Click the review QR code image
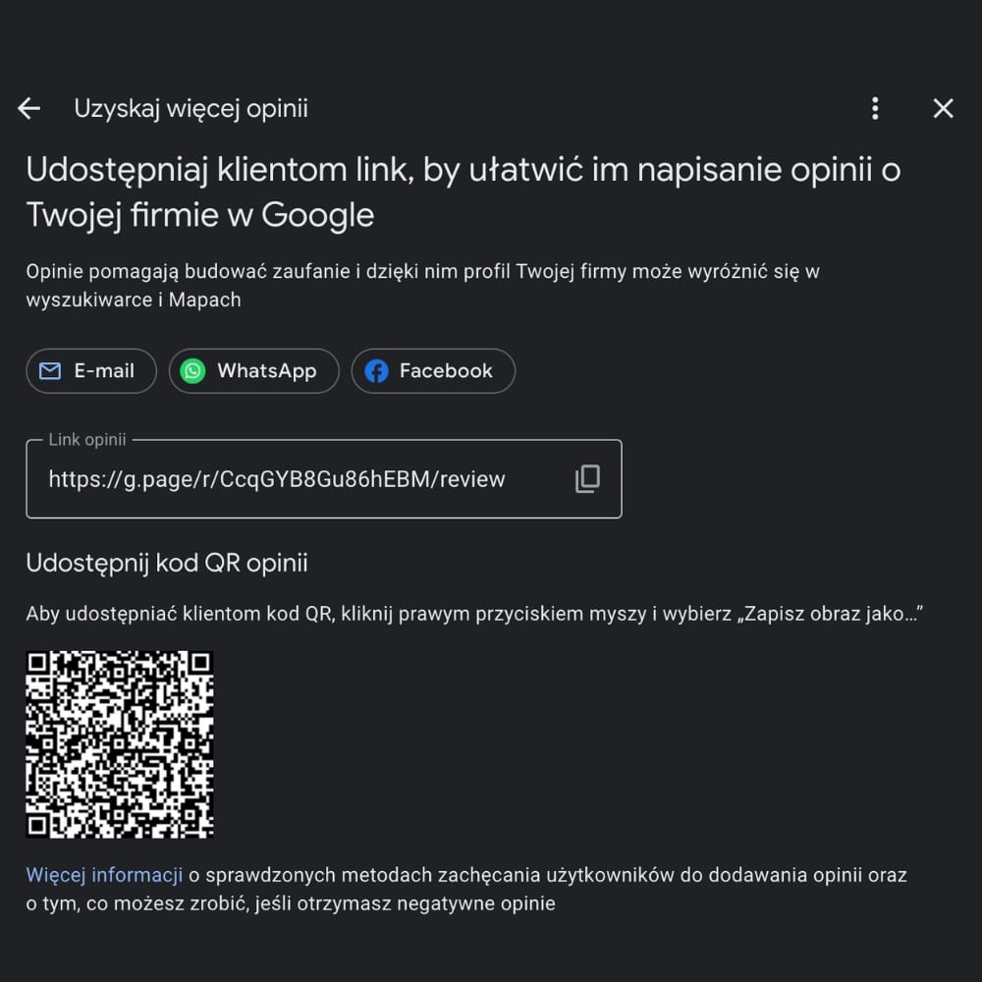 click(120, 744)
